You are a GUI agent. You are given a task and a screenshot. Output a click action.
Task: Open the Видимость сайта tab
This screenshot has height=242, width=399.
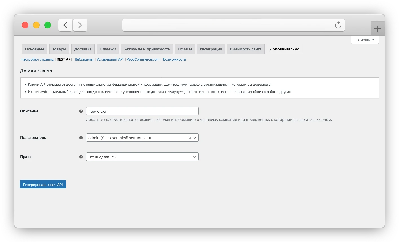pos(246,49)
